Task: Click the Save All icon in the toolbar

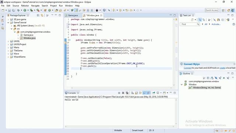Action: coord(13,10)
